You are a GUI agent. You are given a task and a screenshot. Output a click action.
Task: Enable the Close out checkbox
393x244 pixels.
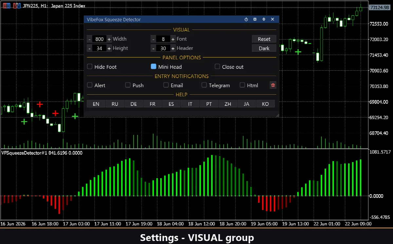(x=217, y=66)
